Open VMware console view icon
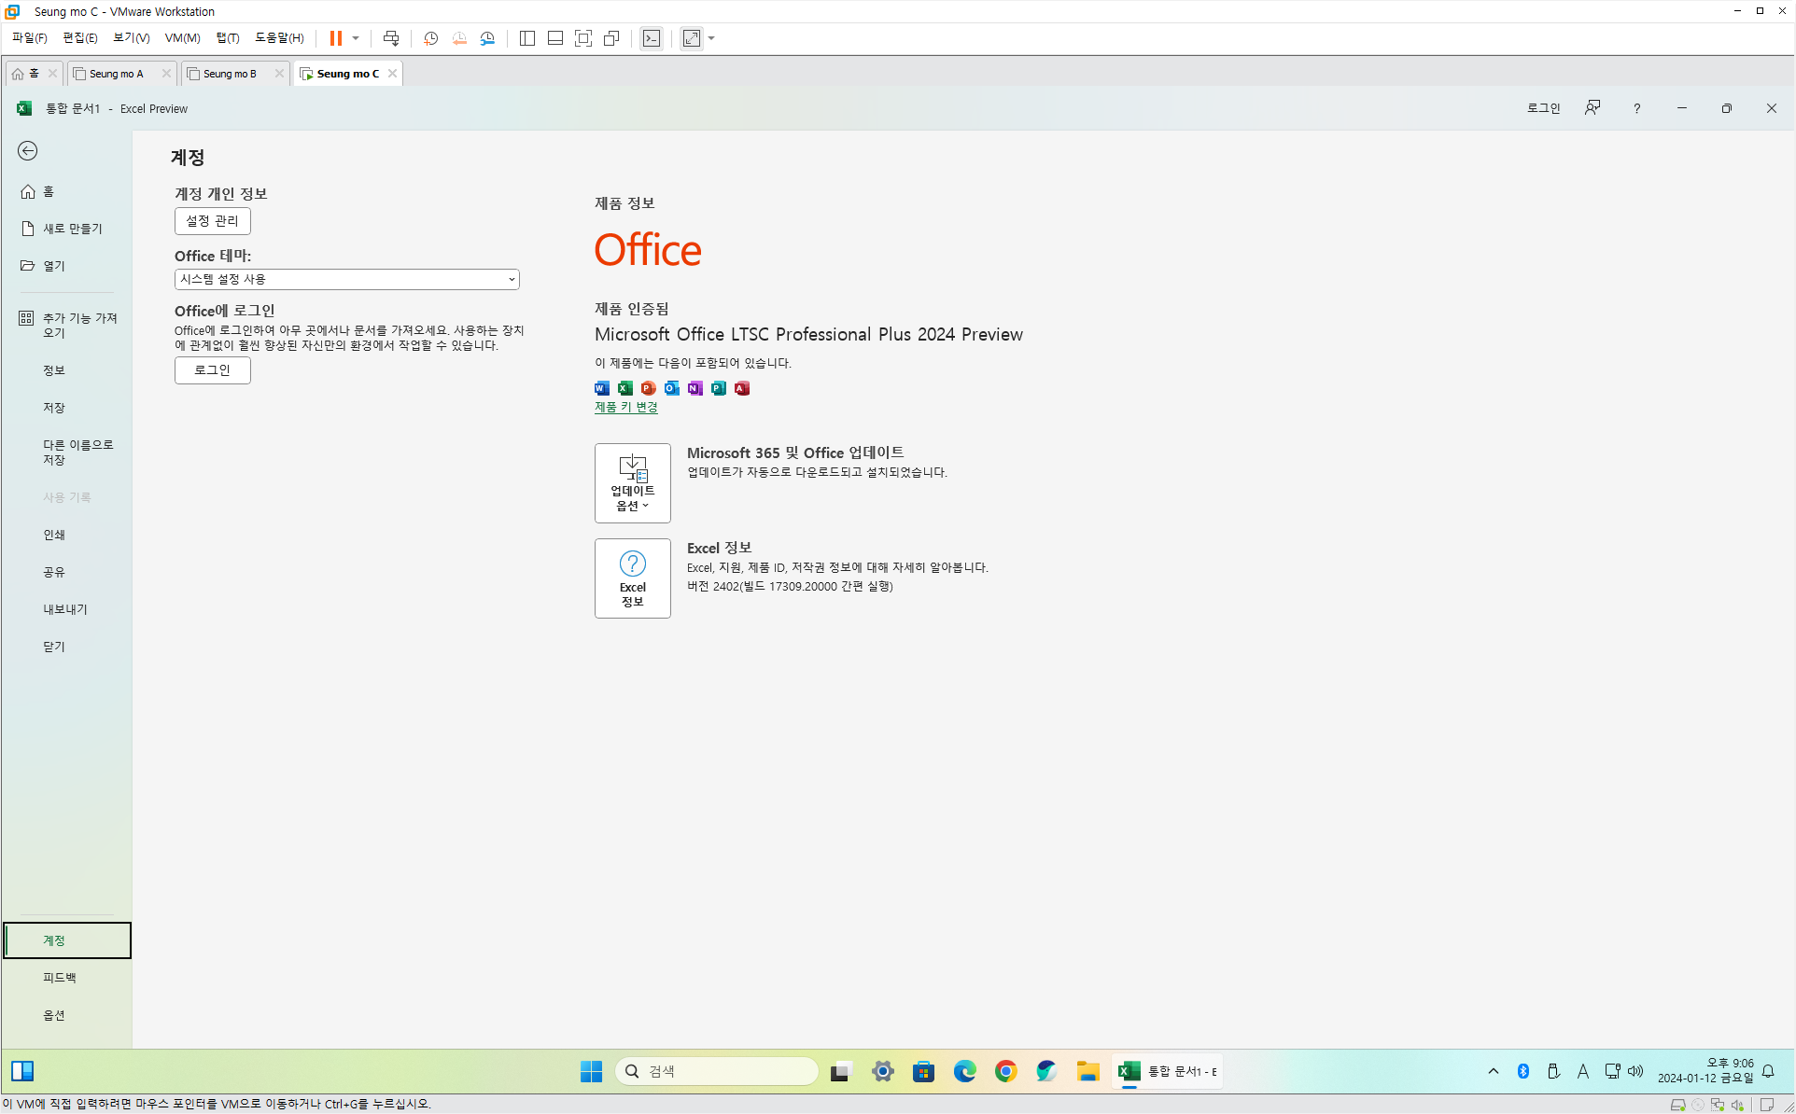 pyautogui.click(x=652, y=38)
